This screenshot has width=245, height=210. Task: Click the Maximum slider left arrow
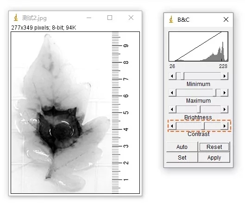coord(172,93)
